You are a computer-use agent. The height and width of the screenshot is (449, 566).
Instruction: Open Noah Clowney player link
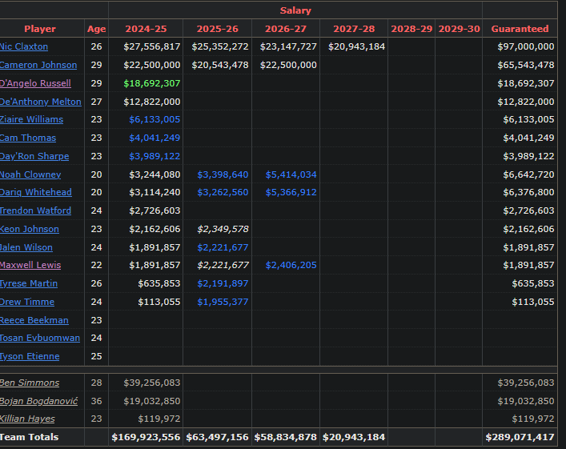click(x=30, y=174)
